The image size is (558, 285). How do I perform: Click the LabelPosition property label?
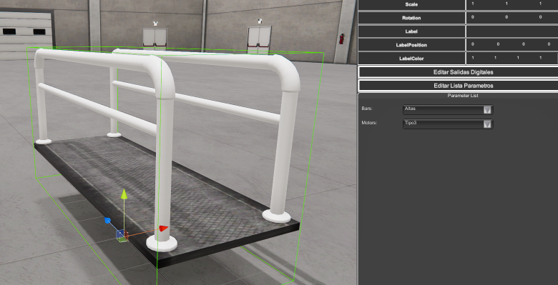pos(411,45)
